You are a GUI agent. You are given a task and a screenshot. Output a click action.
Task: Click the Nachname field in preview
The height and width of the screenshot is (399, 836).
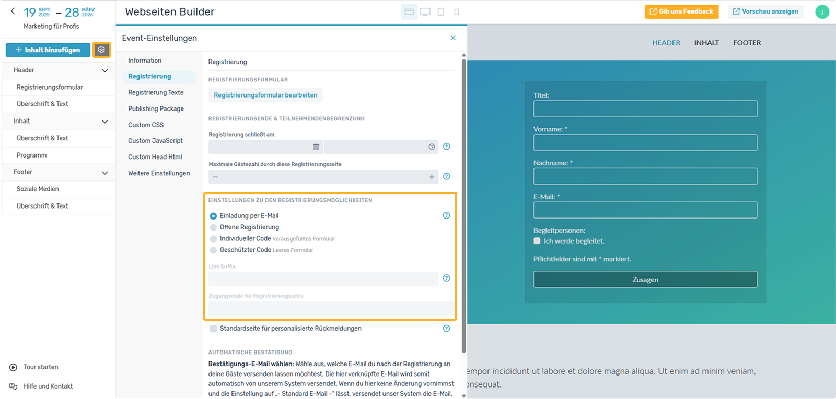click(645, 176)
